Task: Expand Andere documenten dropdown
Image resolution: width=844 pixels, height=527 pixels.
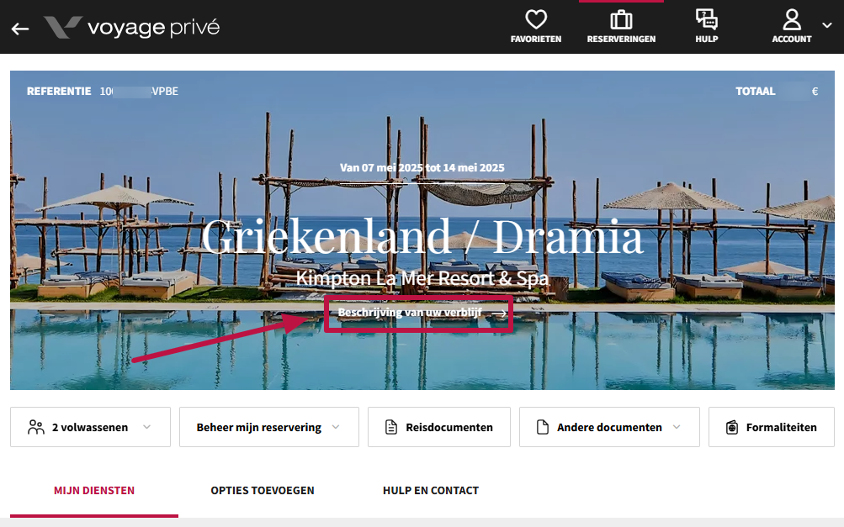Action: coord(609,427)
